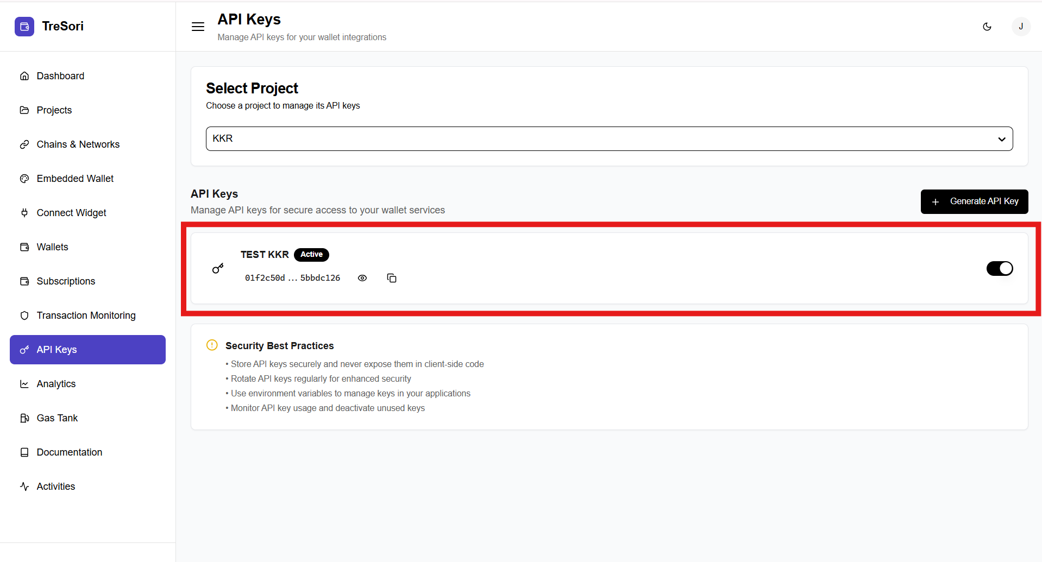This screenshot has width=1042, height=562.
Task: Click the TreSori wallet logo icon
Action: point(24,27)
